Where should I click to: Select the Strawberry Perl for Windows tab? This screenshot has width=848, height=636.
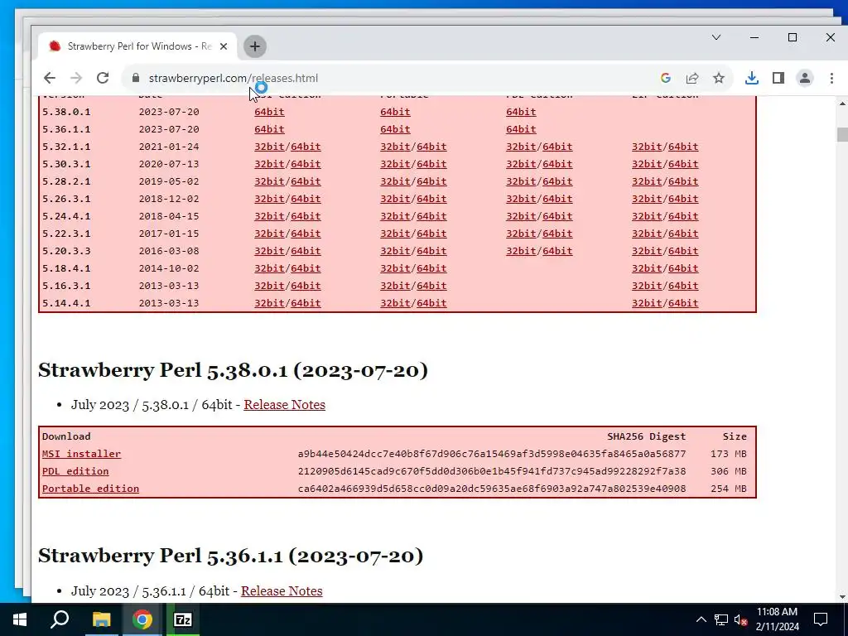point(137,46)
